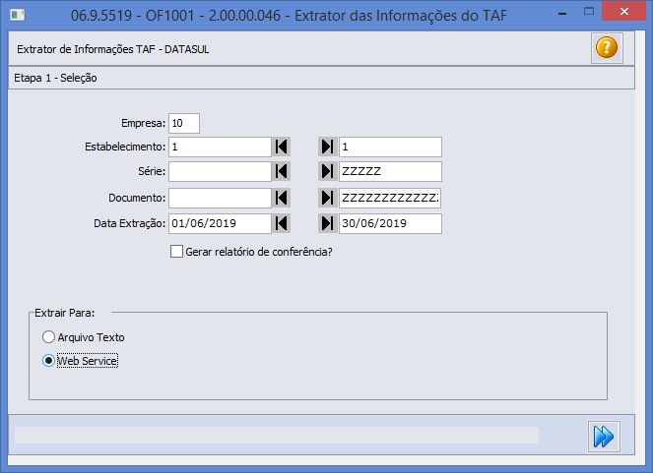
Task: Click the Data Extração first-value arrow button
Action: tap(282, 223)
